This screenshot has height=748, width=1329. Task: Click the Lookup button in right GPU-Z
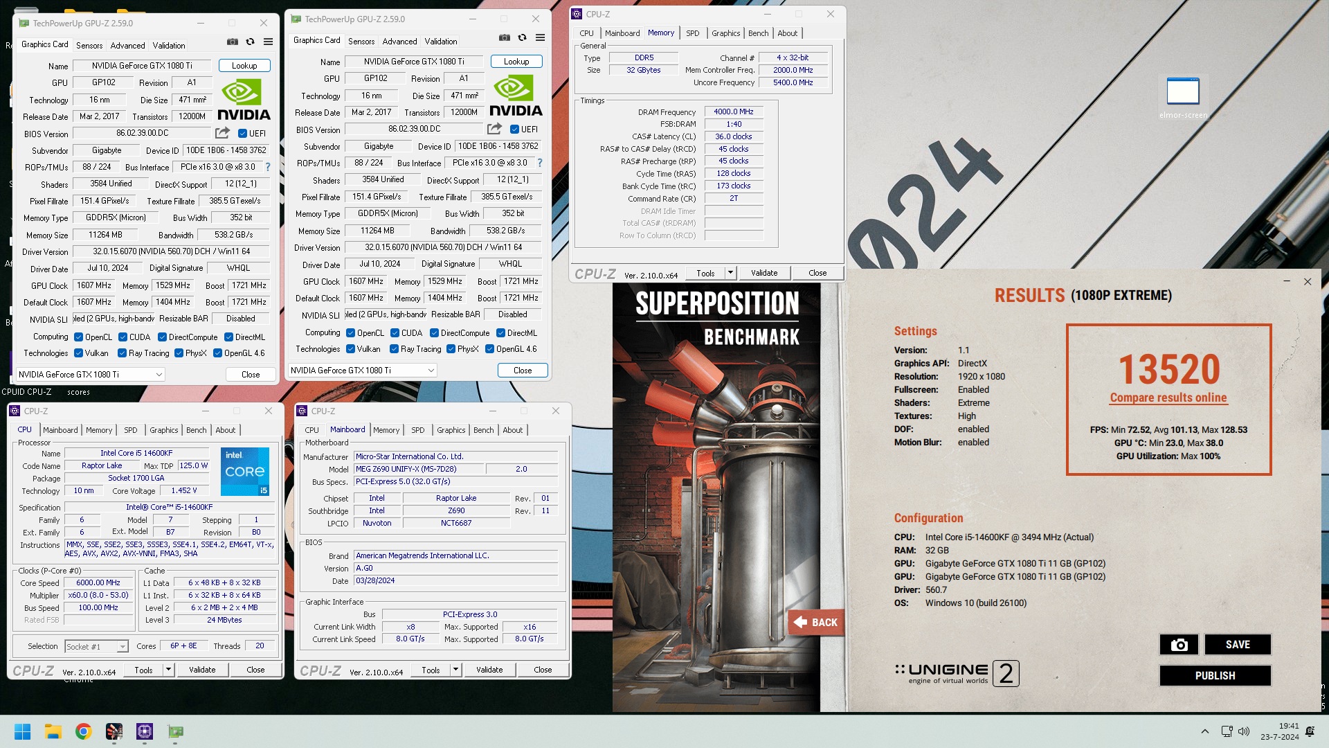click(x=516, y=62)
